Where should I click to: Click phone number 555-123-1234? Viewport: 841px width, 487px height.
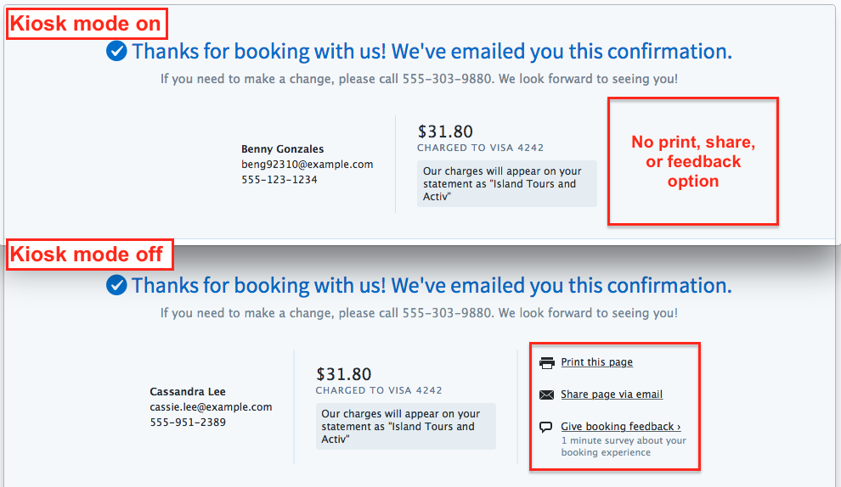pyautogui.click(x=279, y=180)
